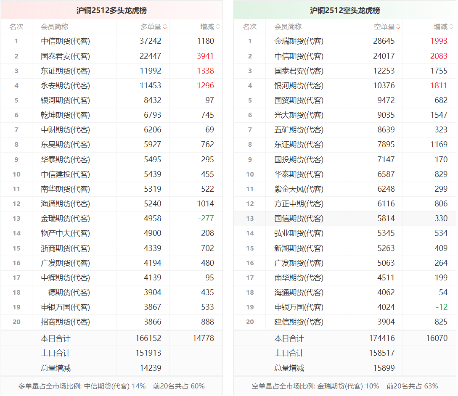458x396 pixels.
Task: Sort long table by 多单量 sort arrows
Action: click(x=165, y=27)
